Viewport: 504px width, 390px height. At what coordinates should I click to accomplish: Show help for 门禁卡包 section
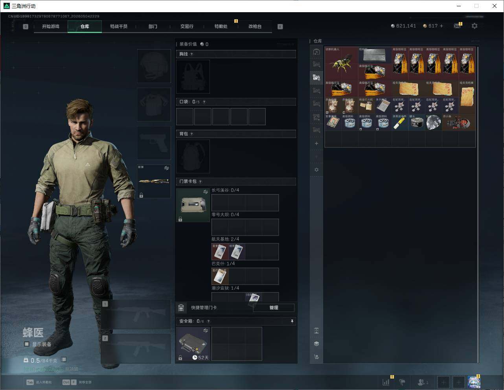click(200, 182)
